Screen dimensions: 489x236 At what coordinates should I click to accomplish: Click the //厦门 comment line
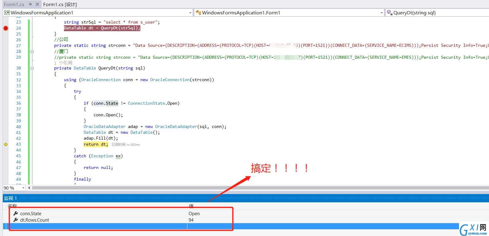click(61, 51)
